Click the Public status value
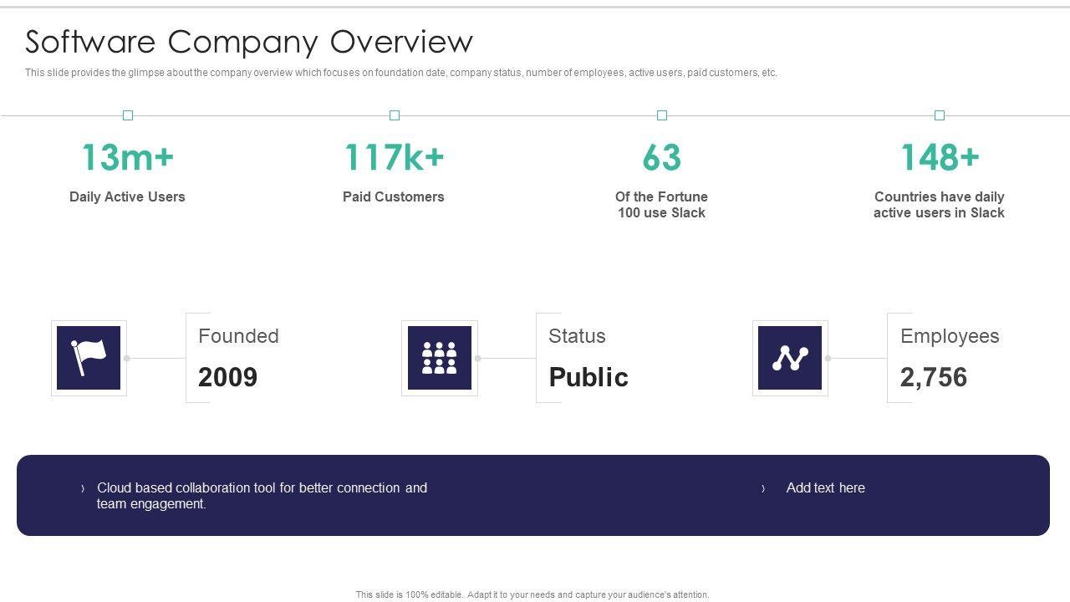The image size is (1070, 602). (x=588, y=377)
